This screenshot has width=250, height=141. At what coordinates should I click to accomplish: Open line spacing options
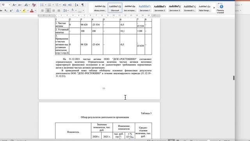pyautogui.click(x=65, y=11)
